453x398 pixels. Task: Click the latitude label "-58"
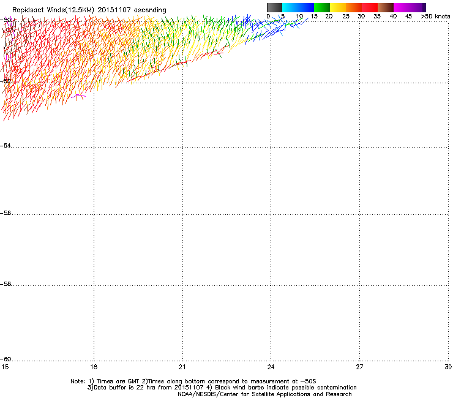coord(6,284)
